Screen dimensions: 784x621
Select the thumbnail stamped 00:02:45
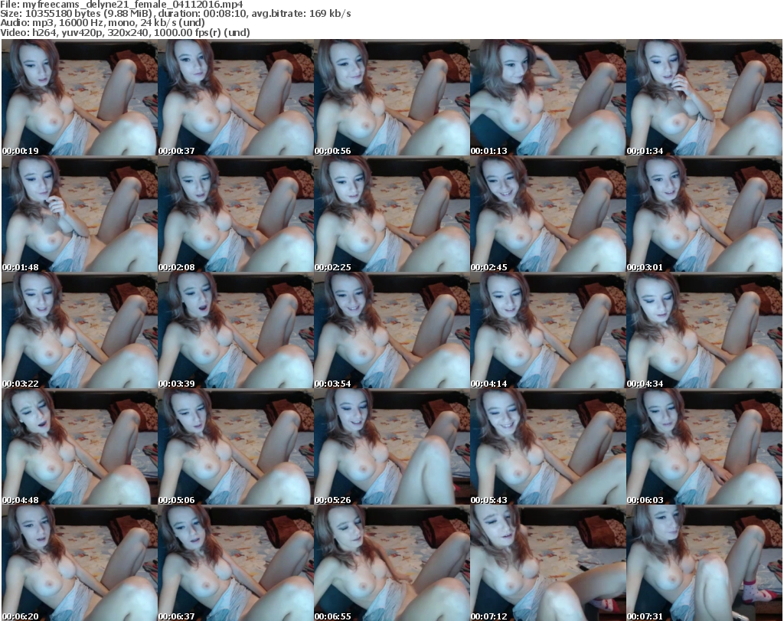(x=547, y=214)
